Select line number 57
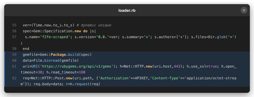The image size is (254, 97). (14, 37)
